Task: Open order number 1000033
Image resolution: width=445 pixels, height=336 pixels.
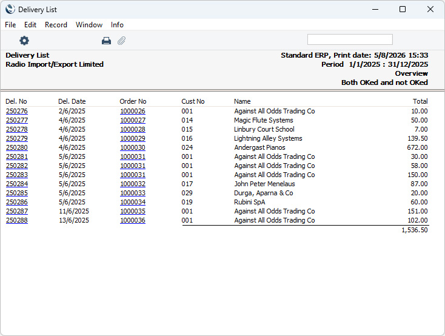Action: pos(133,193)
